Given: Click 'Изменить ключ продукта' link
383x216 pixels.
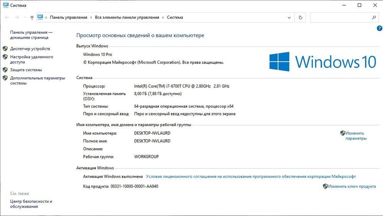Looking at the screenshot, I should 352,186.
